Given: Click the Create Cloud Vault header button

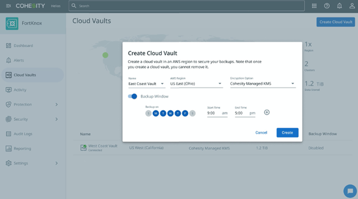Looking at the screenshot, I should click(335, 22).
